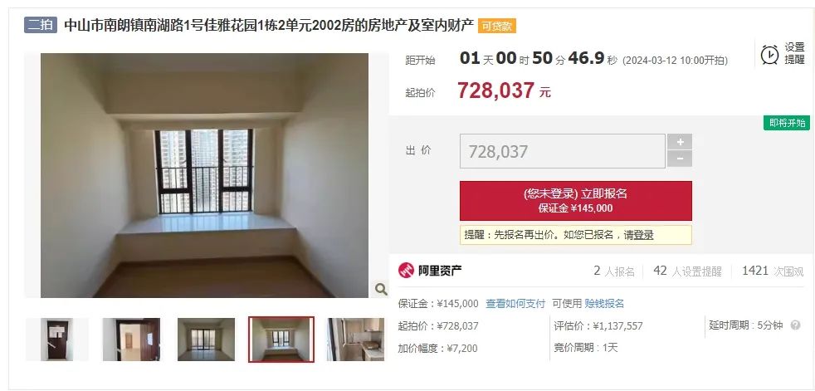Select the kitchen thumbnail
The width and height of the screenshot is (815, 391).
pos(355,340)
